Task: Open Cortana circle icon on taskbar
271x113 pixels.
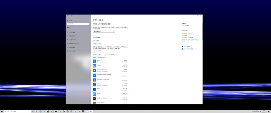Action: pos(33,111)
